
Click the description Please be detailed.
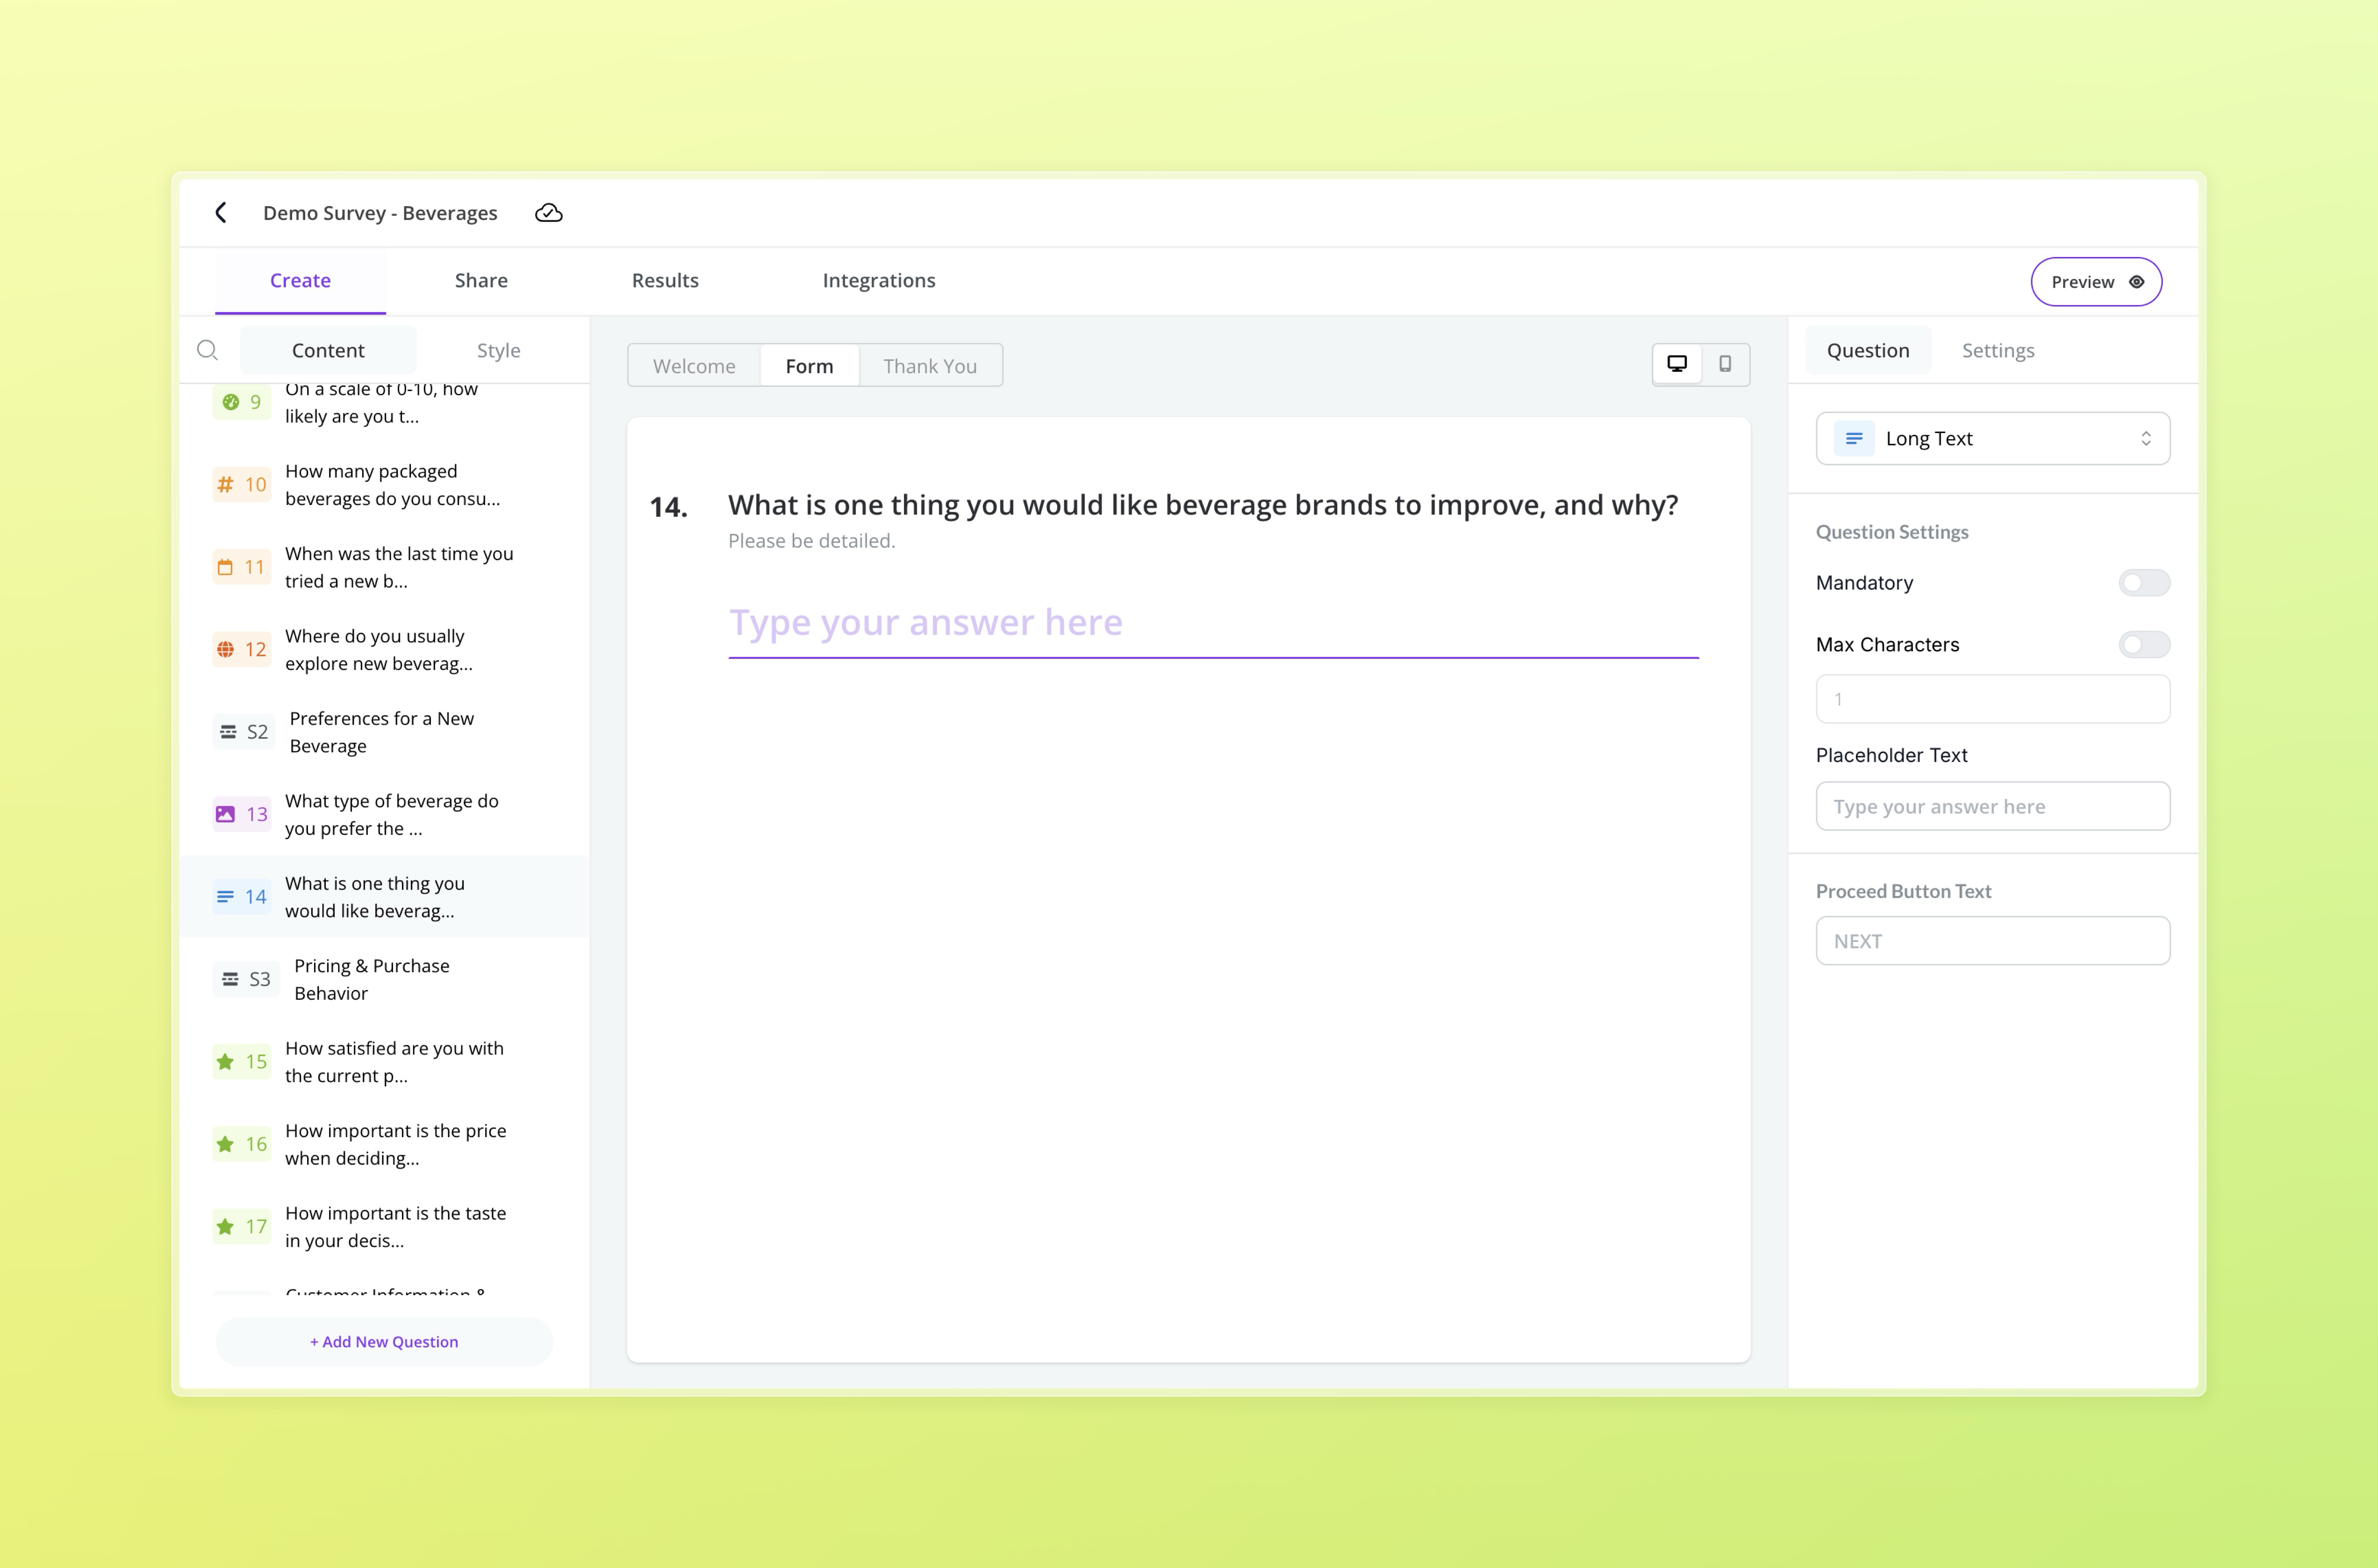click(811, 541)
